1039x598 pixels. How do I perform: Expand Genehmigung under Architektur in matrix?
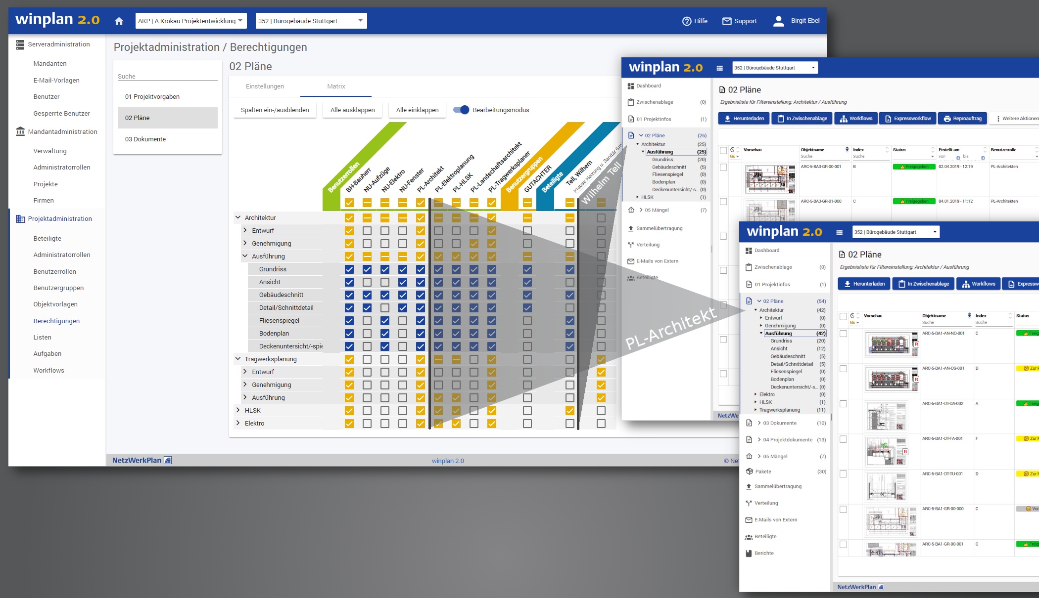tap(245, 243)
